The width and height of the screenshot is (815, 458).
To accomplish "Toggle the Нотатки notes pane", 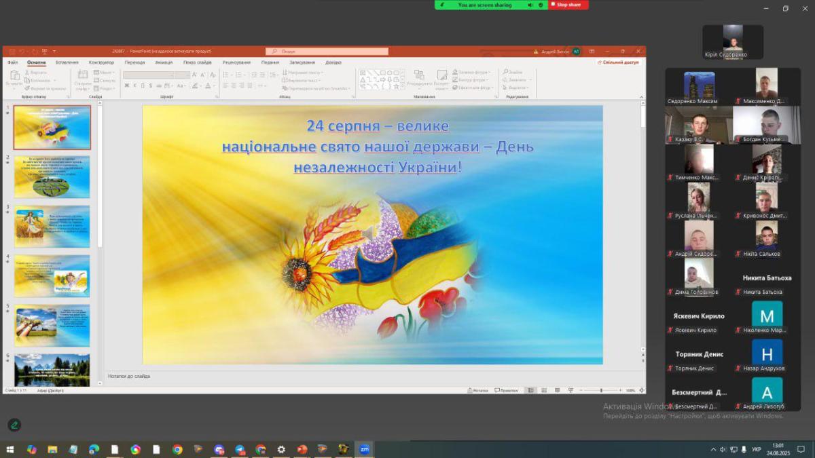I will [x=477, y=391].
